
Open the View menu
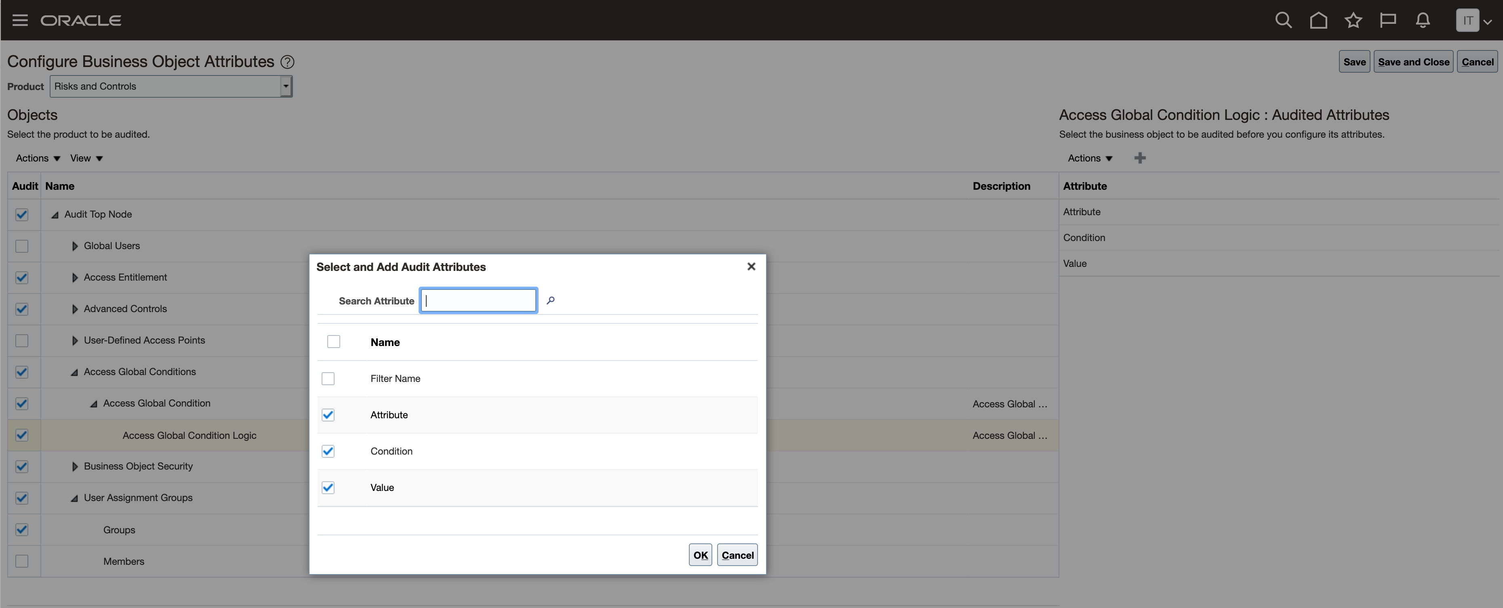86,159
